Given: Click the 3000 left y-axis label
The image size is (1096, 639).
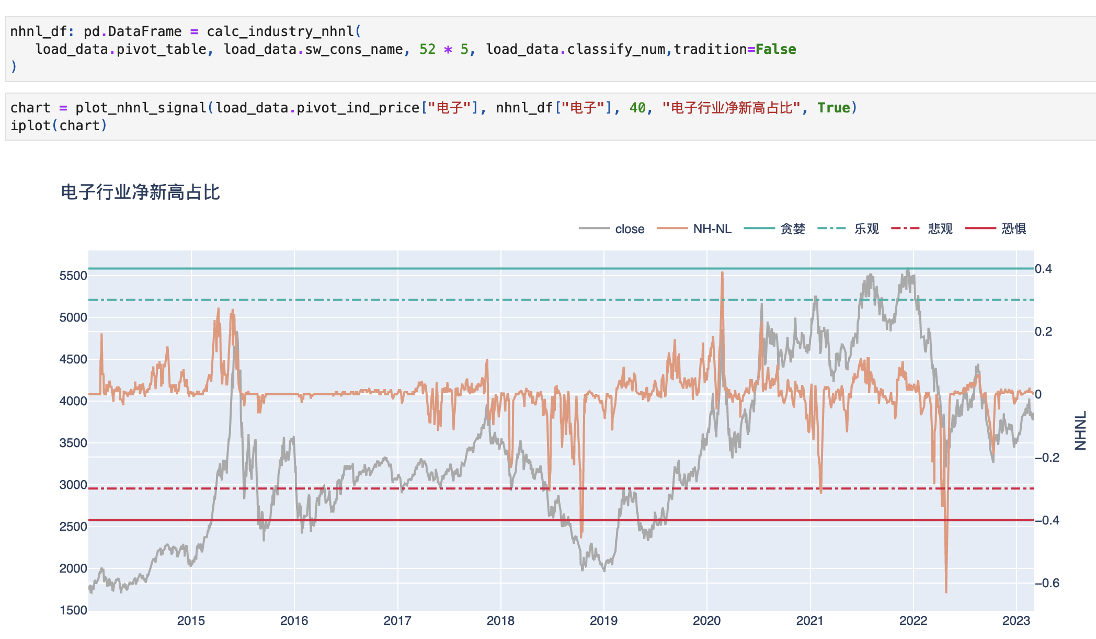Looking at the screenshot, I should tap(73, 485).
